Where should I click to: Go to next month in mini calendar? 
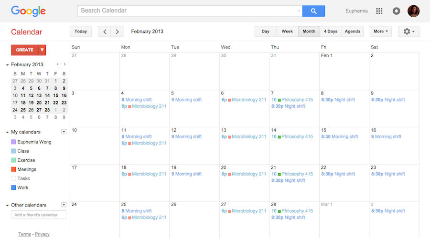(x=64, y=64)
